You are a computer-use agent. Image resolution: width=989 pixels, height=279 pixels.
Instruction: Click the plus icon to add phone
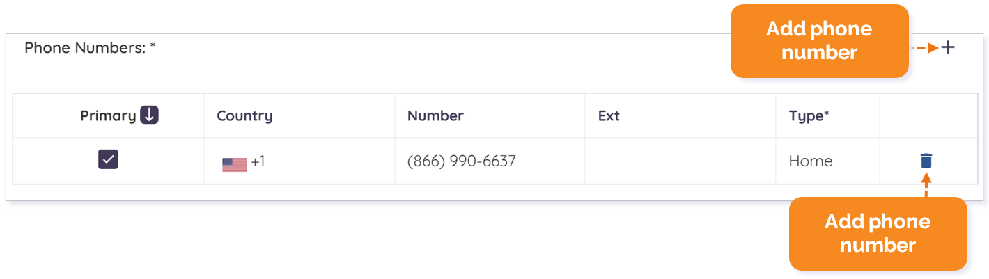[948, 47]
